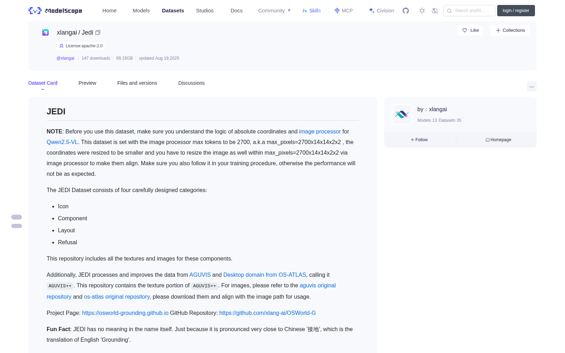
Task: Expand the Community dropdown menu
Action: tap(274, 11)
